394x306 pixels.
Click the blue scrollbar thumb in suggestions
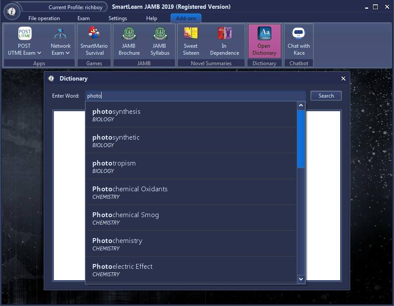pyautogui.click(x=301, y=139)
